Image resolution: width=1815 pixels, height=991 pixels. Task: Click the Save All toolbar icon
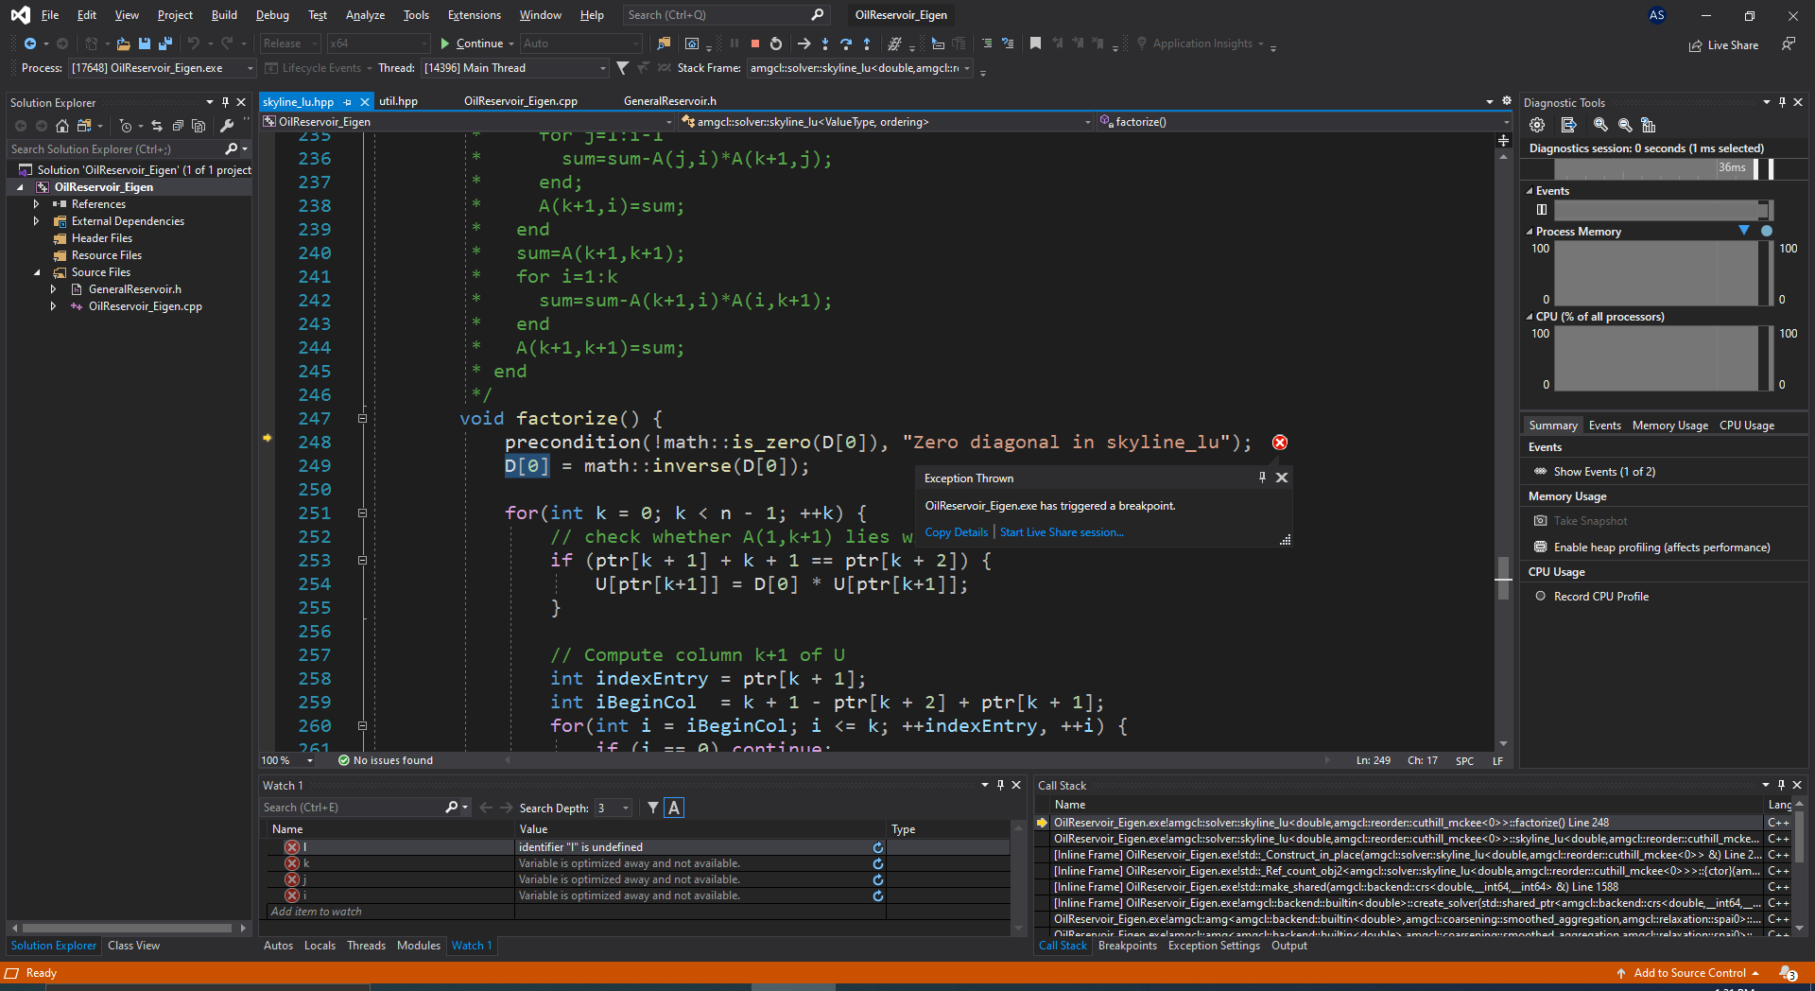coord(165,43)
